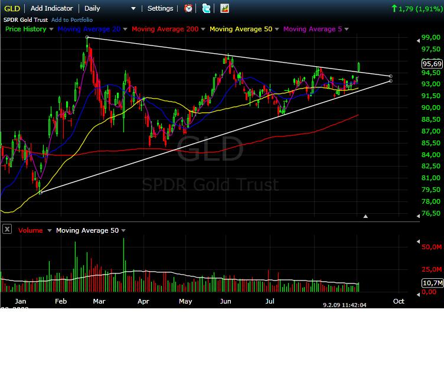This screenshot has width=444, height=378.
Task: Click the 76,50 price axis label
Action: (430, 213)
